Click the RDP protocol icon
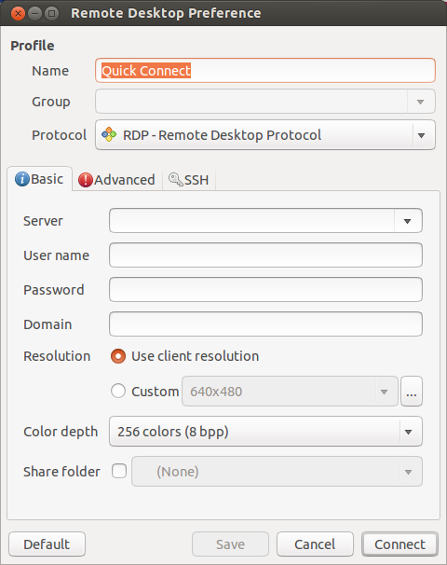The image size is (447, 565). [x=109, y=135]
